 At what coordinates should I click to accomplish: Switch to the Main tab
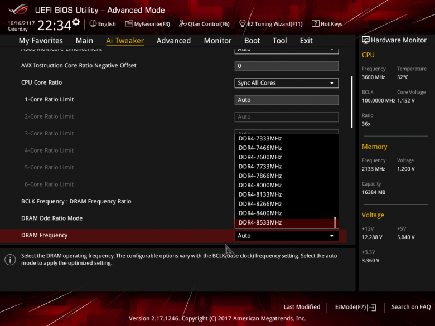84,41
